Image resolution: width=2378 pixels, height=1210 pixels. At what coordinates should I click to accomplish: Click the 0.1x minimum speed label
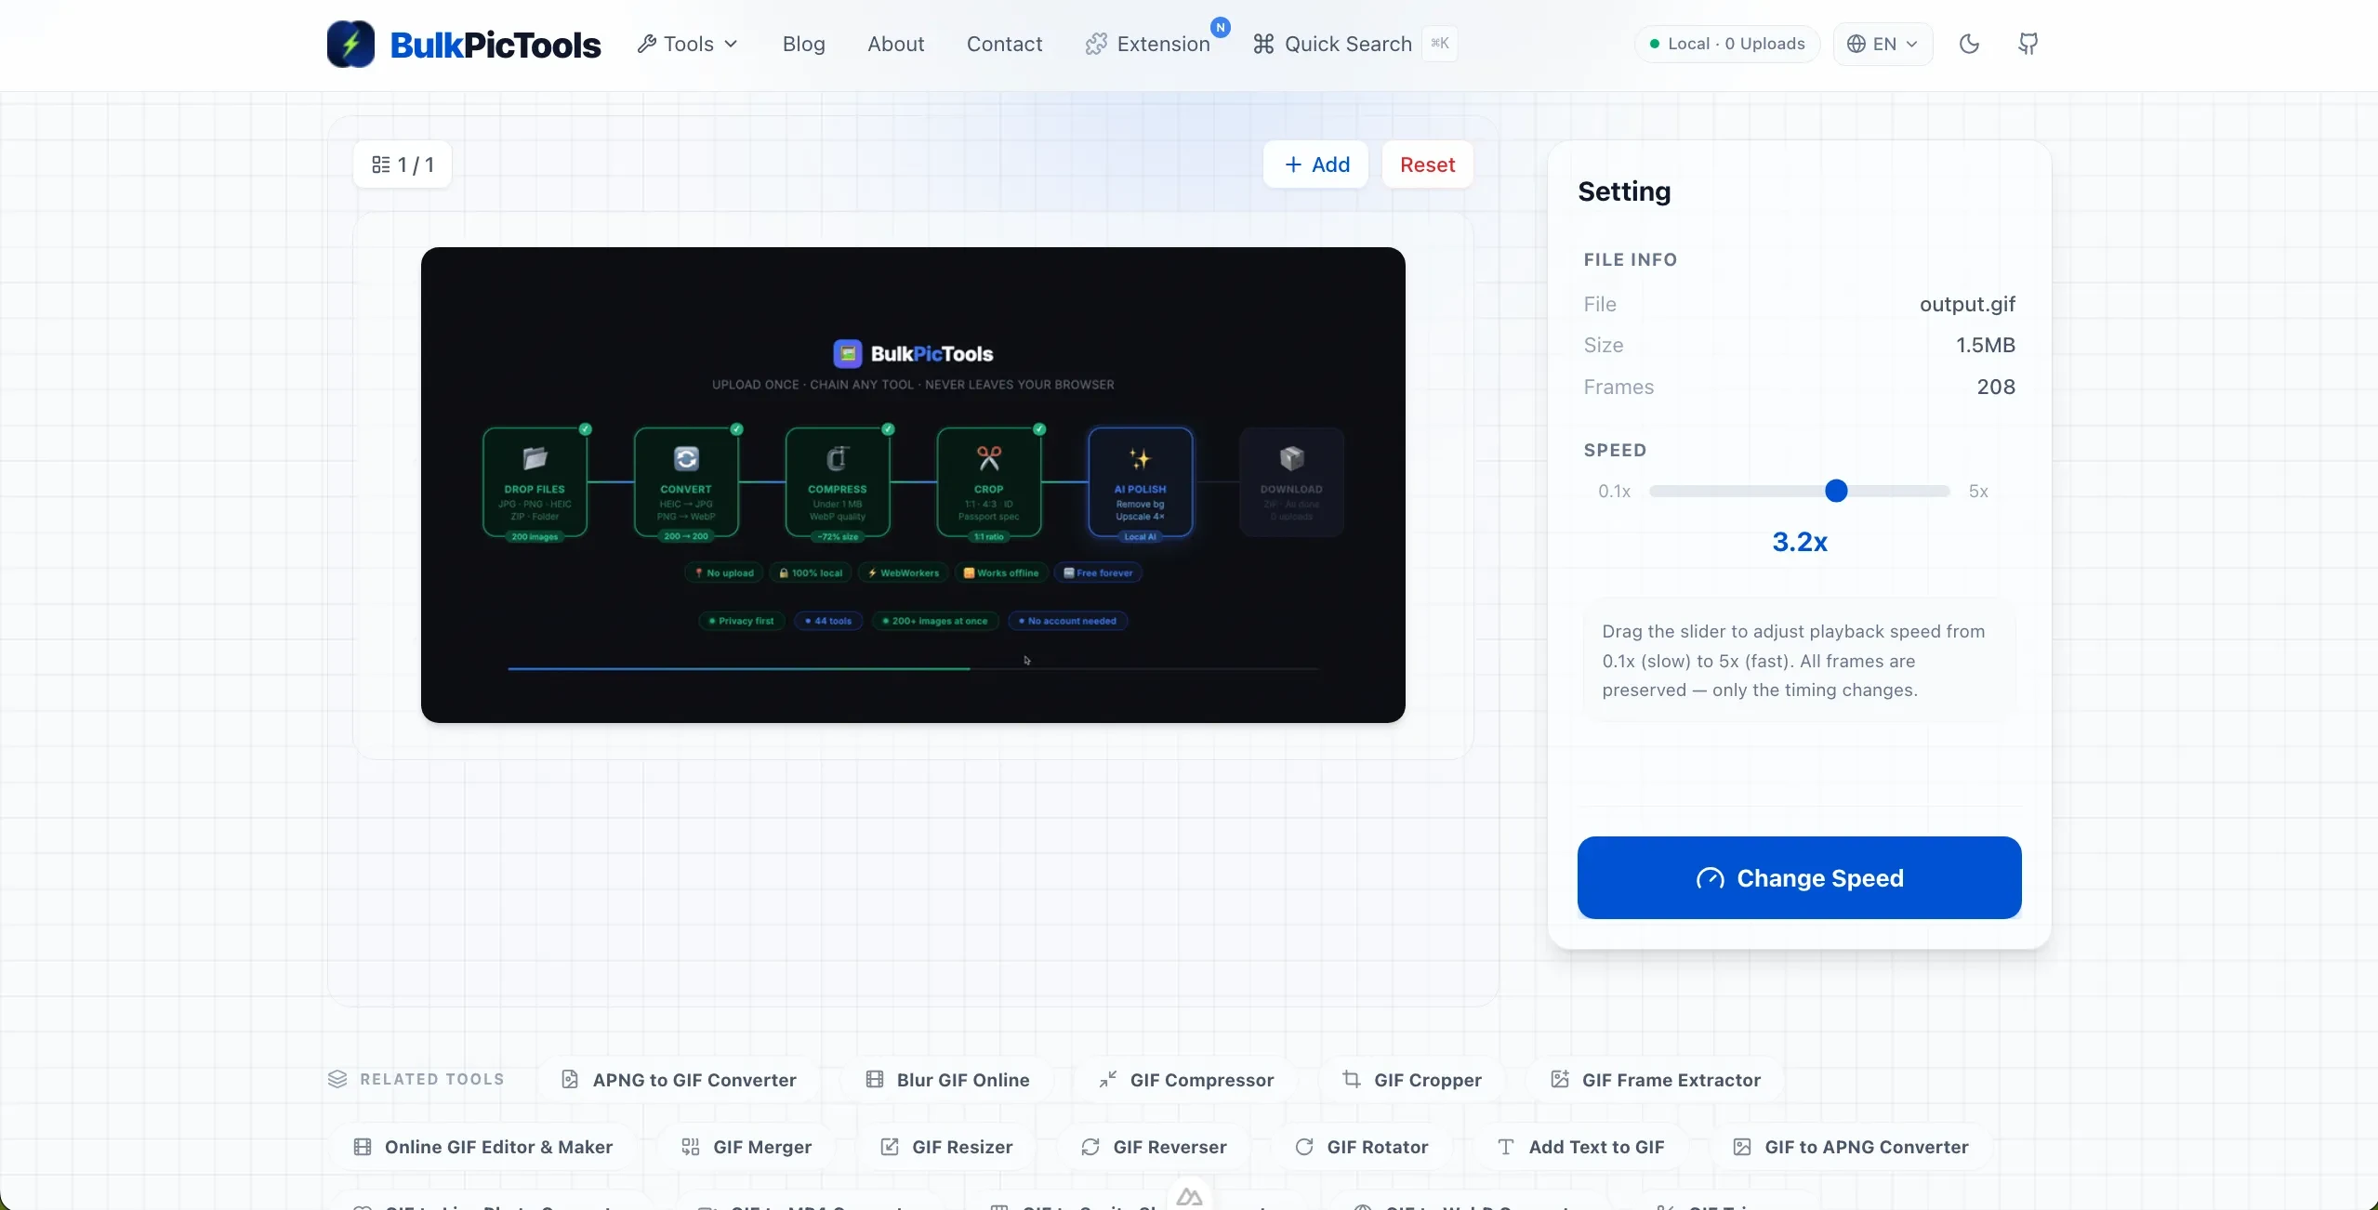tap(1614, 491)
